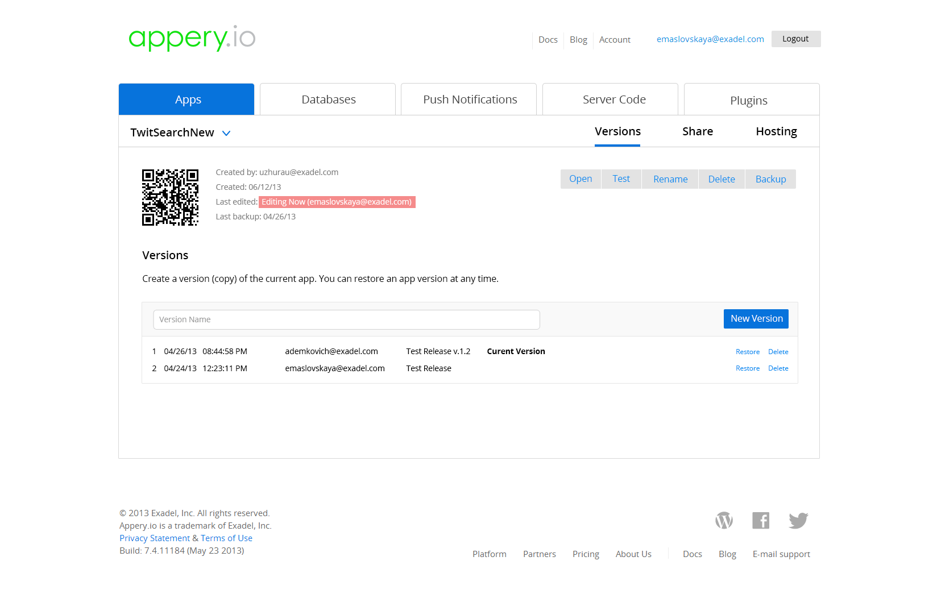Click the Last backup 04/26/13 text
The width and height of the screenshot is (937, 594).
256,217
